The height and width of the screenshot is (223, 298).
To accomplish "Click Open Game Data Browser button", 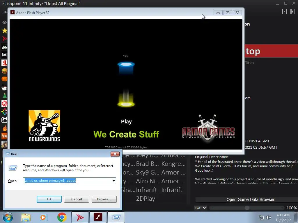I will (250, 199).
